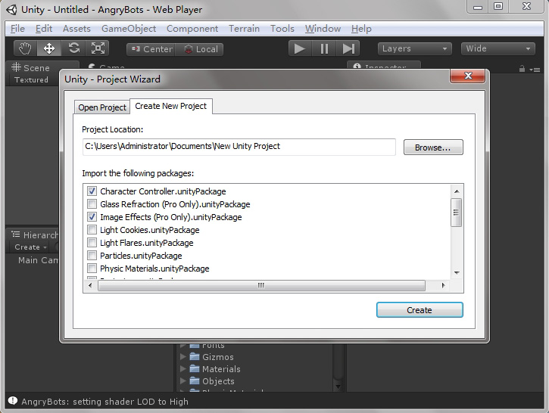Open the GameObject menu

click(x=129, y=29)
